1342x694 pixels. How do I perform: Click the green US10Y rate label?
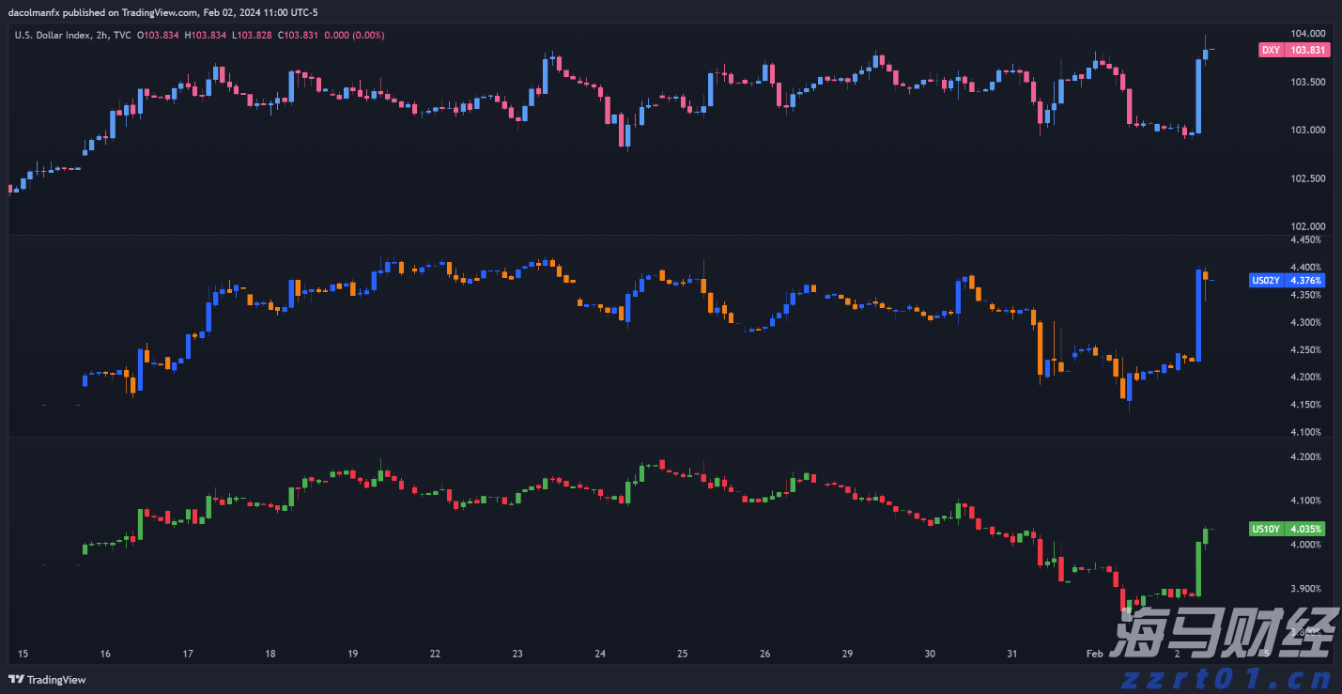(x=1293, y=529)
